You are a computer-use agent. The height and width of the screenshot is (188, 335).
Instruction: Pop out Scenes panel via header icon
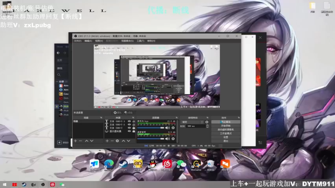(x=101, y=118)
